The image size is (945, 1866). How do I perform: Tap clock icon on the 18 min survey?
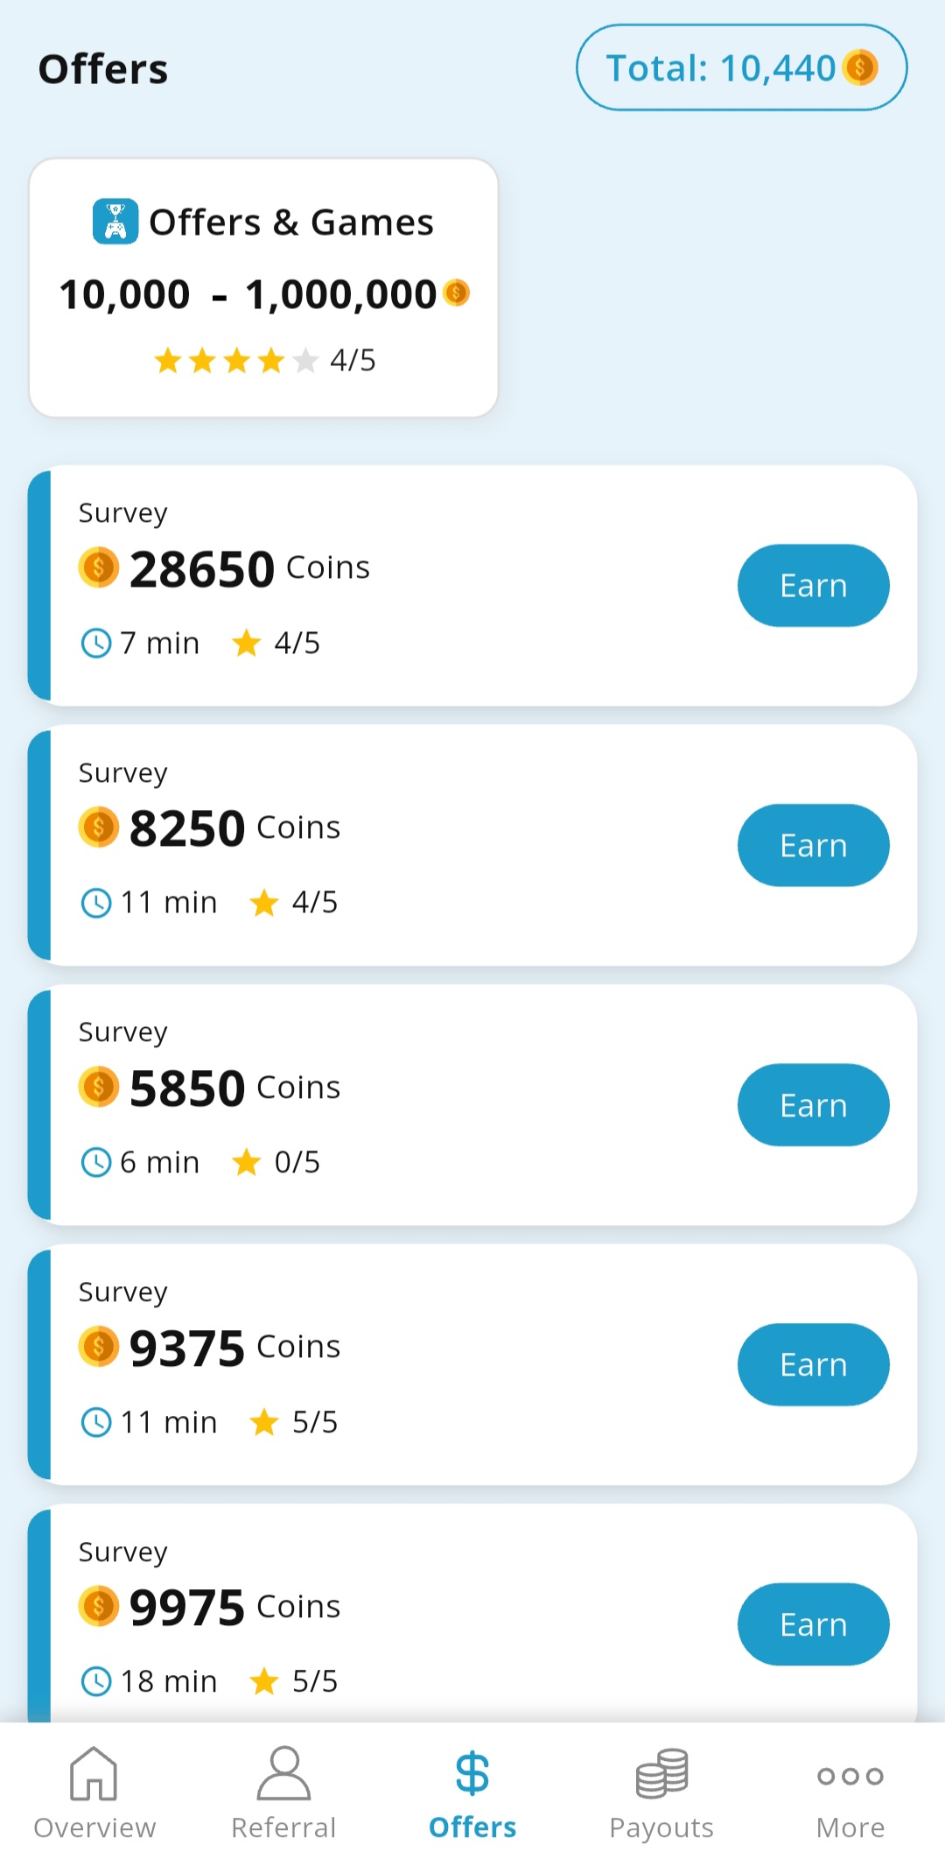pos(96,1681)
